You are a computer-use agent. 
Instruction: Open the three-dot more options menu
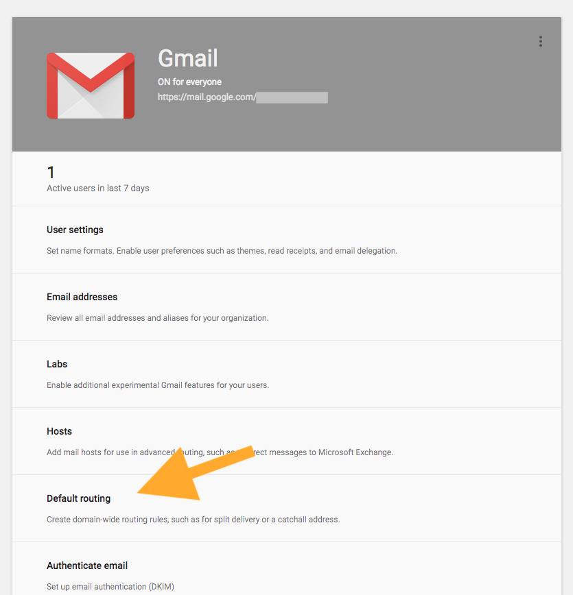tap(540, 41)
